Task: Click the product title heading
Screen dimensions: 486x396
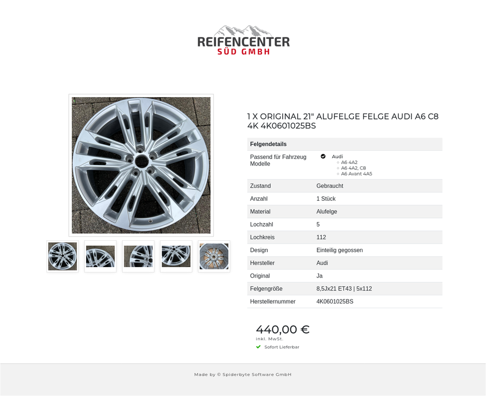Action: 343,121
